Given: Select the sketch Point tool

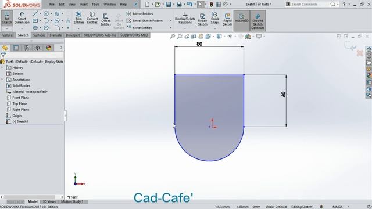Looking at the screenshot, I should (x=68, y=28).
